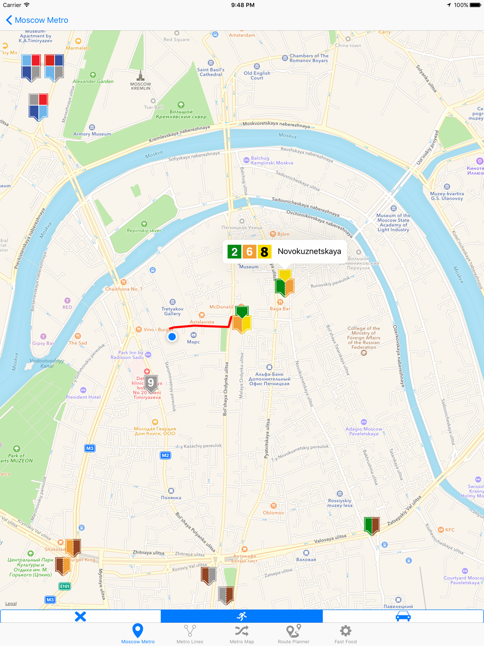
Task: Switch to car route mode
Action: pyautogui.click(x=403, y=616)
